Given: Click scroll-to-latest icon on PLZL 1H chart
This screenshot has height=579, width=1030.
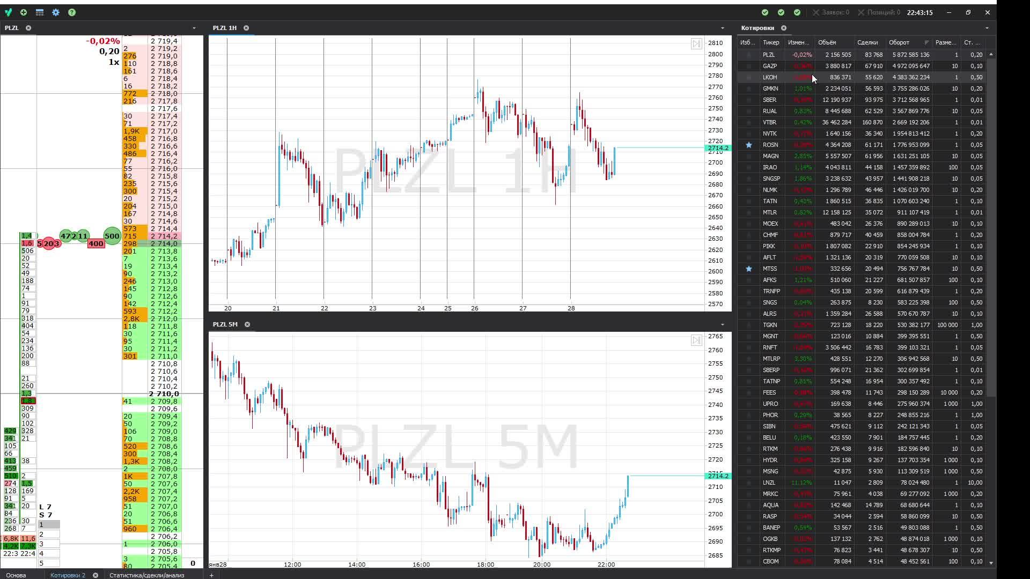Looking at the screenshot, I should tap(696, 44).
